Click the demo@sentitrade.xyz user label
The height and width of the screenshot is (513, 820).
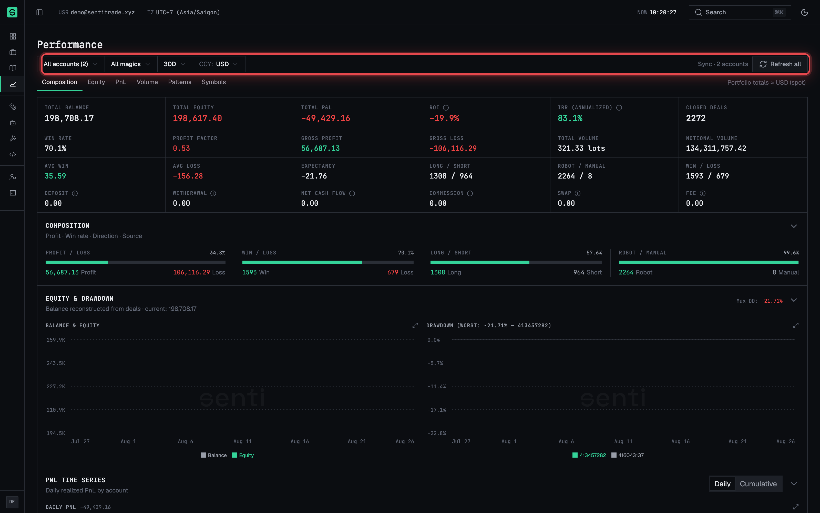pyautogui.click(x=103, y=12)
